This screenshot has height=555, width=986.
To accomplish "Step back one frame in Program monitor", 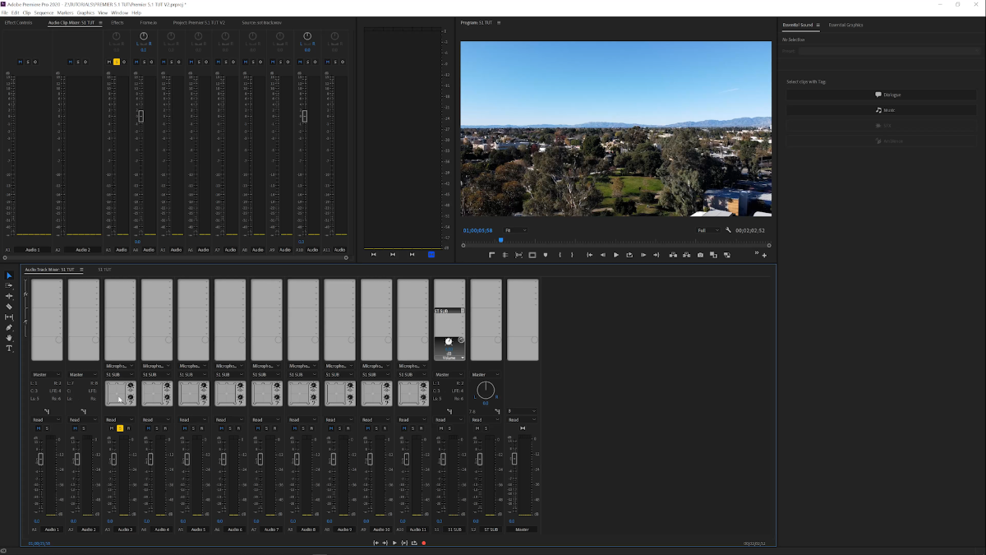I will click(602, 255).
